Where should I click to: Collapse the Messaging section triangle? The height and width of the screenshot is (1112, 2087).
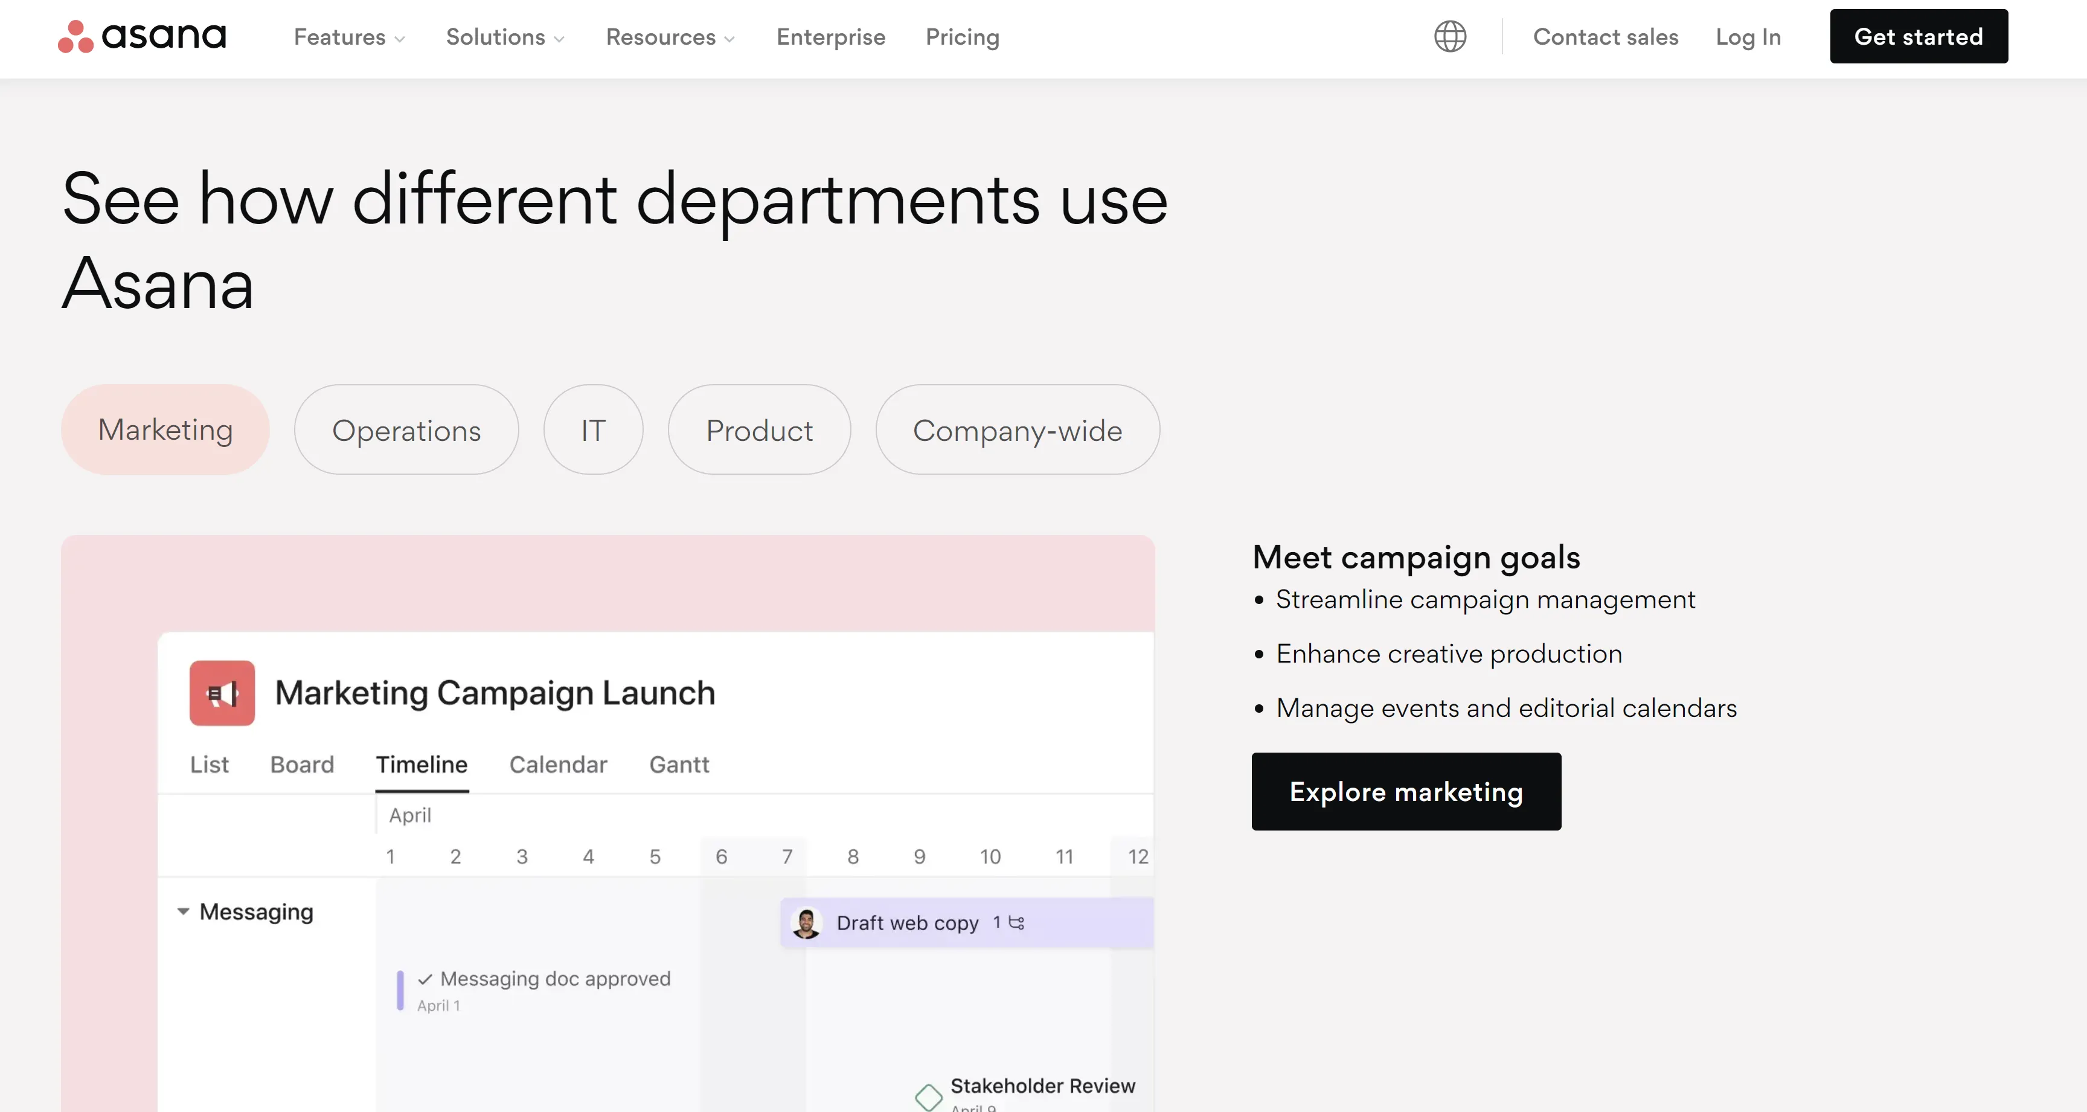(183, 912)
